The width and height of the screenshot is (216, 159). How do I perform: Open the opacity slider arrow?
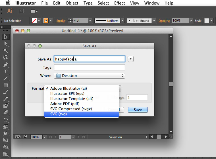click(191, 21)
